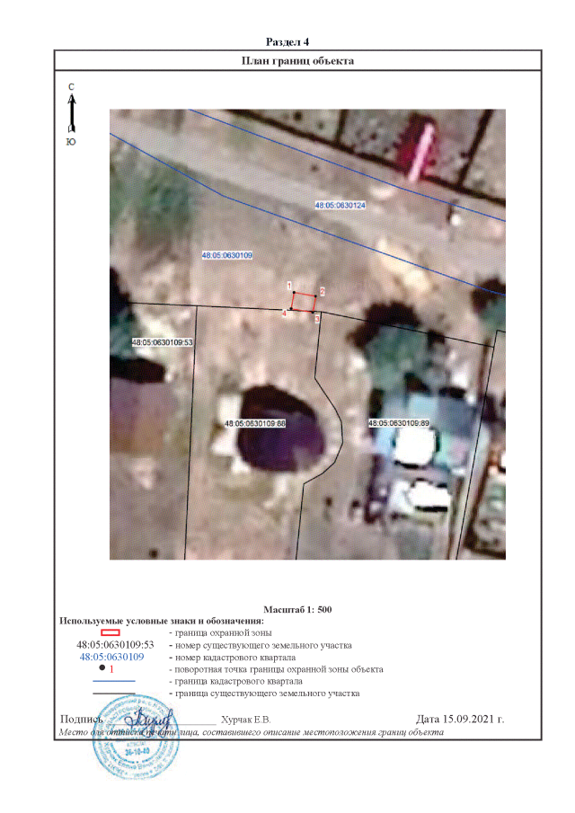This screenshot has width=575, height=813.
Task: Click the north arrow compass symbol
Action: click(71, 112)
